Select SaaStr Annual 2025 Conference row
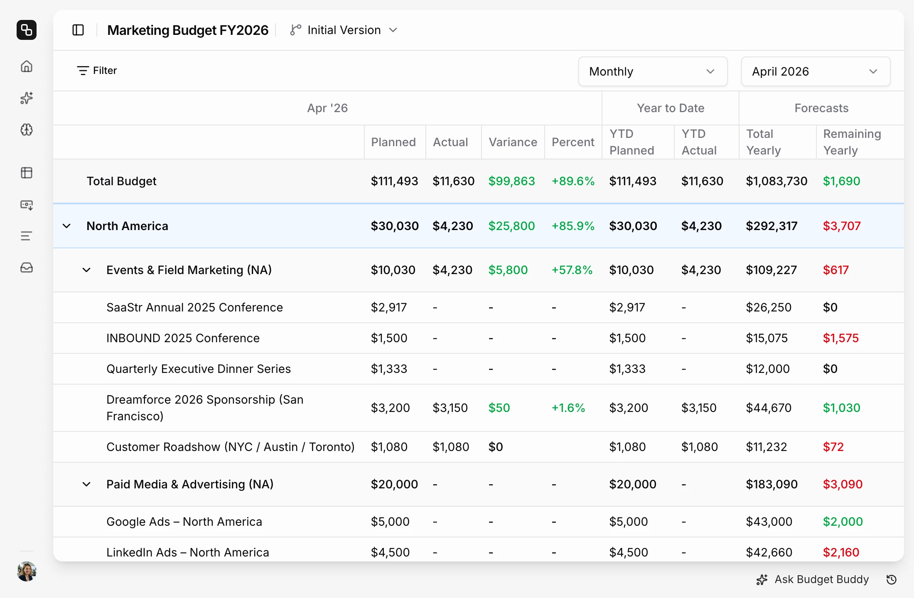Image resolution: width=914 pixels, height=598 pixels. tap(479, 307)
